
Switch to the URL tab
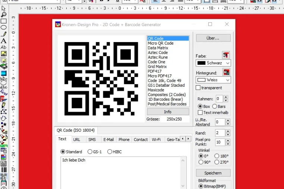[x=77, y=140]
